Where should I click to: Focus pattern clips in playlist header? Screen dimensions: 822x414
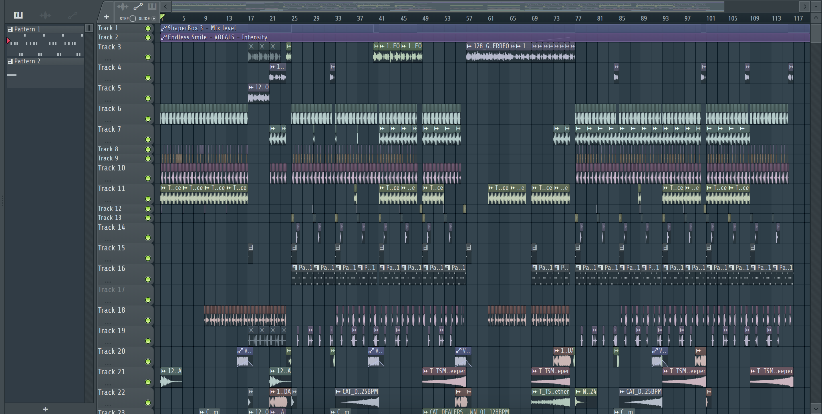152,6
